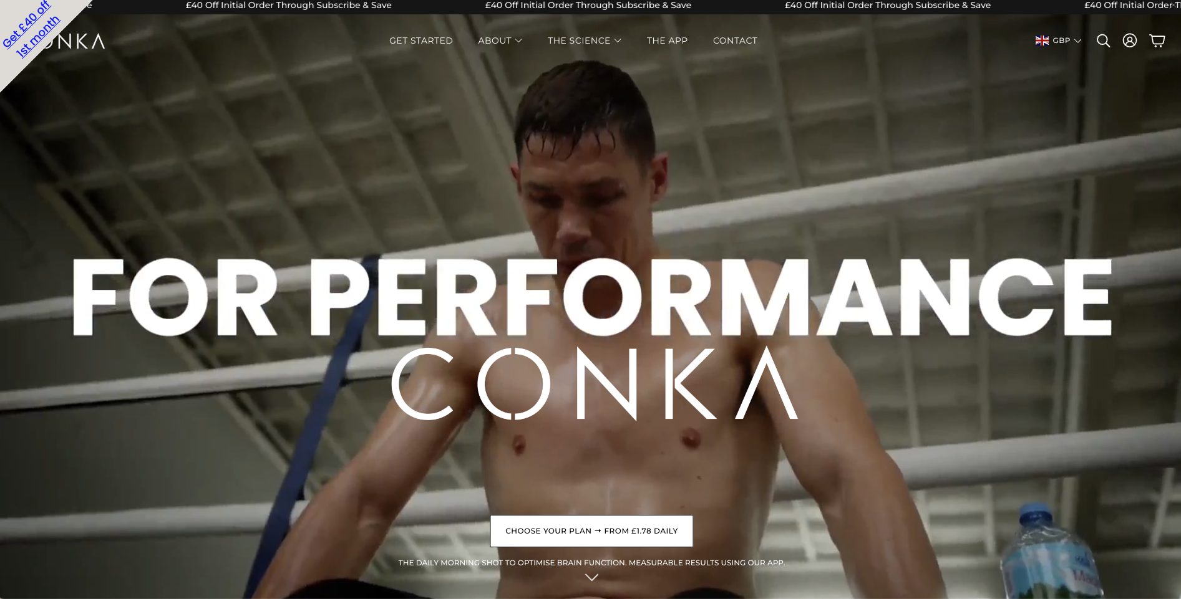Image resolution: width=1181 pixels, height=599 pixels.
Task: Go to the Contact page
Action: pos(735,41)
